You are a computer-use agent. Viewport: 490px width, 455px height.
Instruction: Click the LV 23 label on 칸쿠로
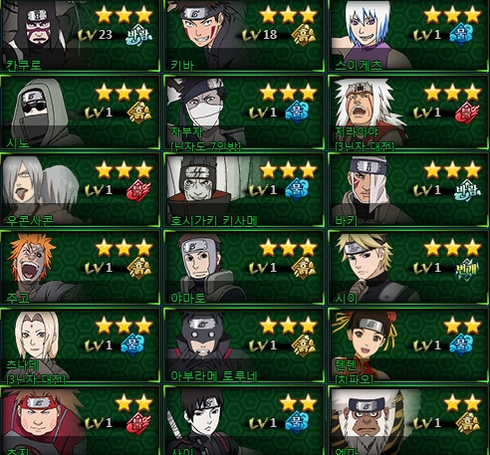(96, 35)
